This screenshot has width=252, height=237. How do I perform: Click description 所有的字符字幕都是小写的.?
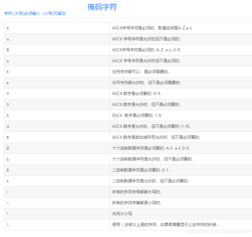click(x=136, y=203)
